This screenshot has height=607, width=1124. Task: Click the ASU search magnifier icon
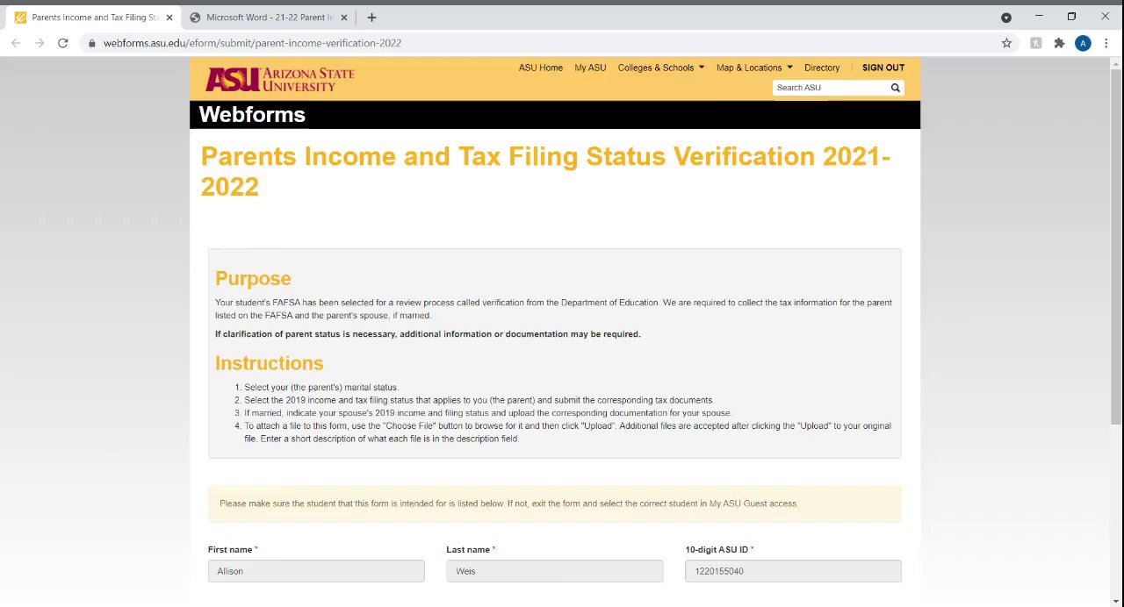896,88
